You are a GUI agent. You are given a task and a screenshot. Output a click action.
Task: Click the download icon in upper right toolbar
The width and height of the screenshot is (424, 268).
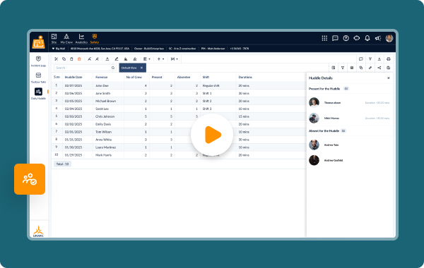point(379,59)
